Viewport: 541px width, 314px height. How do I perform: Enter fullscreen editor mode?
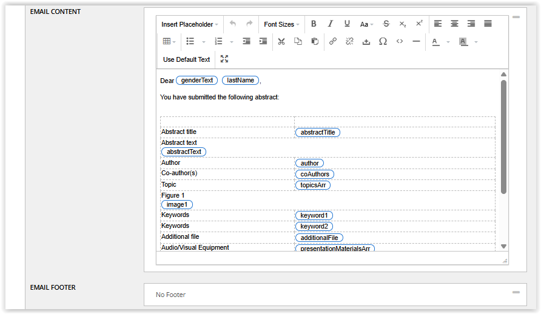[x=224, y=59]
